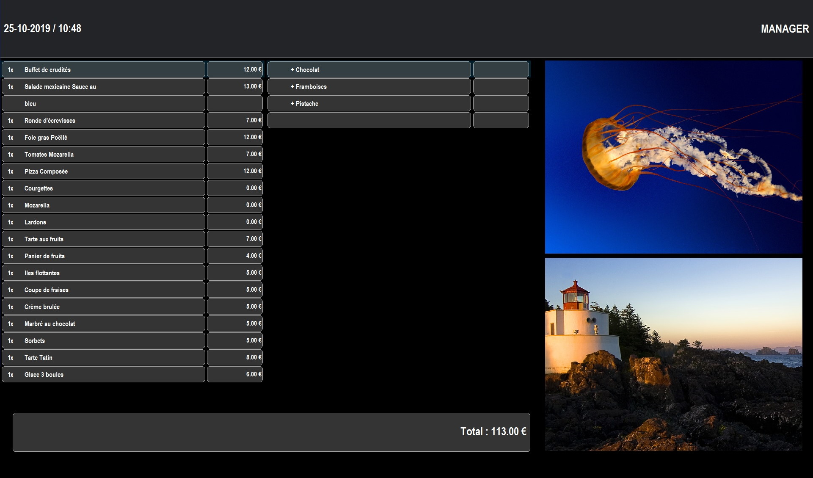
Task: Choose the Foie gras Poëllé line
Action: 104,137
